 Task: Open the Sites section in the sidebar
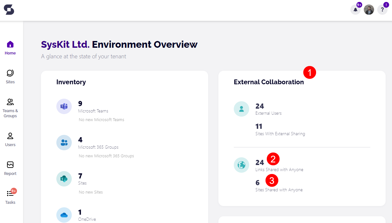click(10, 76)
